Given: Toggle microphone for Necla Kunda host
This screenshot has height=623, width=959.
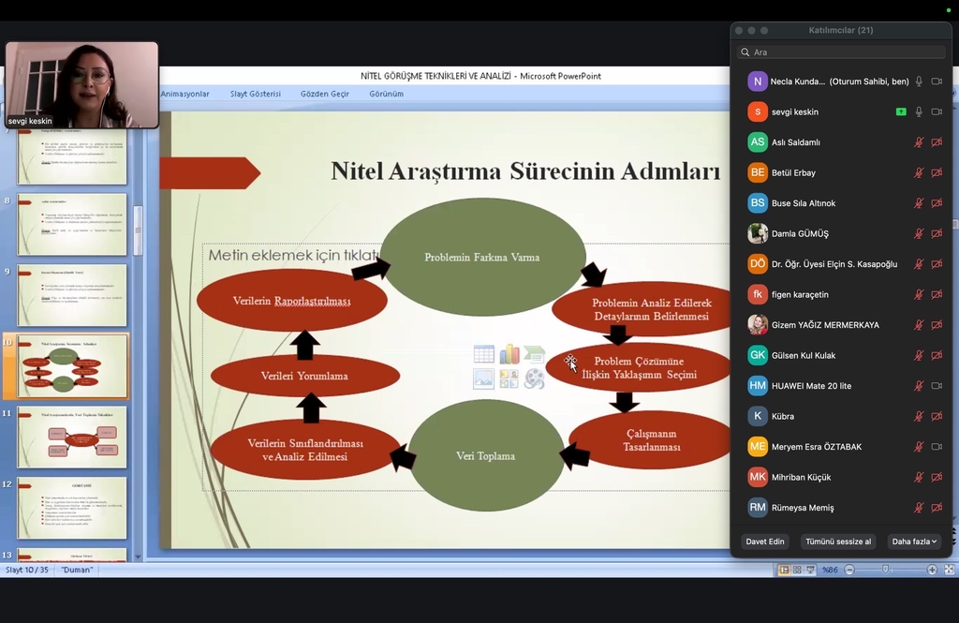Looking at the screenshot, I should [x=919, y=82].
